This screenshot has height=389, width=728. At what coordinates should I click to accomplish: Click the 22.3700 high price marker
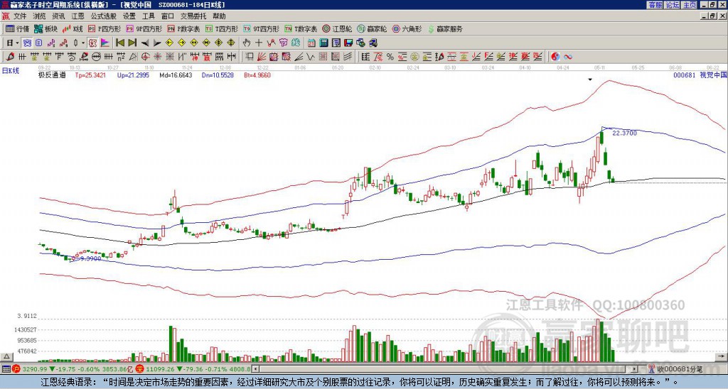(624, 133)
